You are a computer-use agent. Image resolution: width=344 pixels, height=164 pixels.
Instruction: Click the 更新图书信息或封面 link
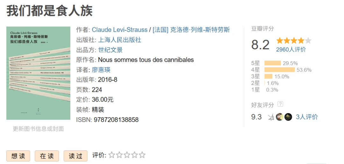click(x=38, y=129)
